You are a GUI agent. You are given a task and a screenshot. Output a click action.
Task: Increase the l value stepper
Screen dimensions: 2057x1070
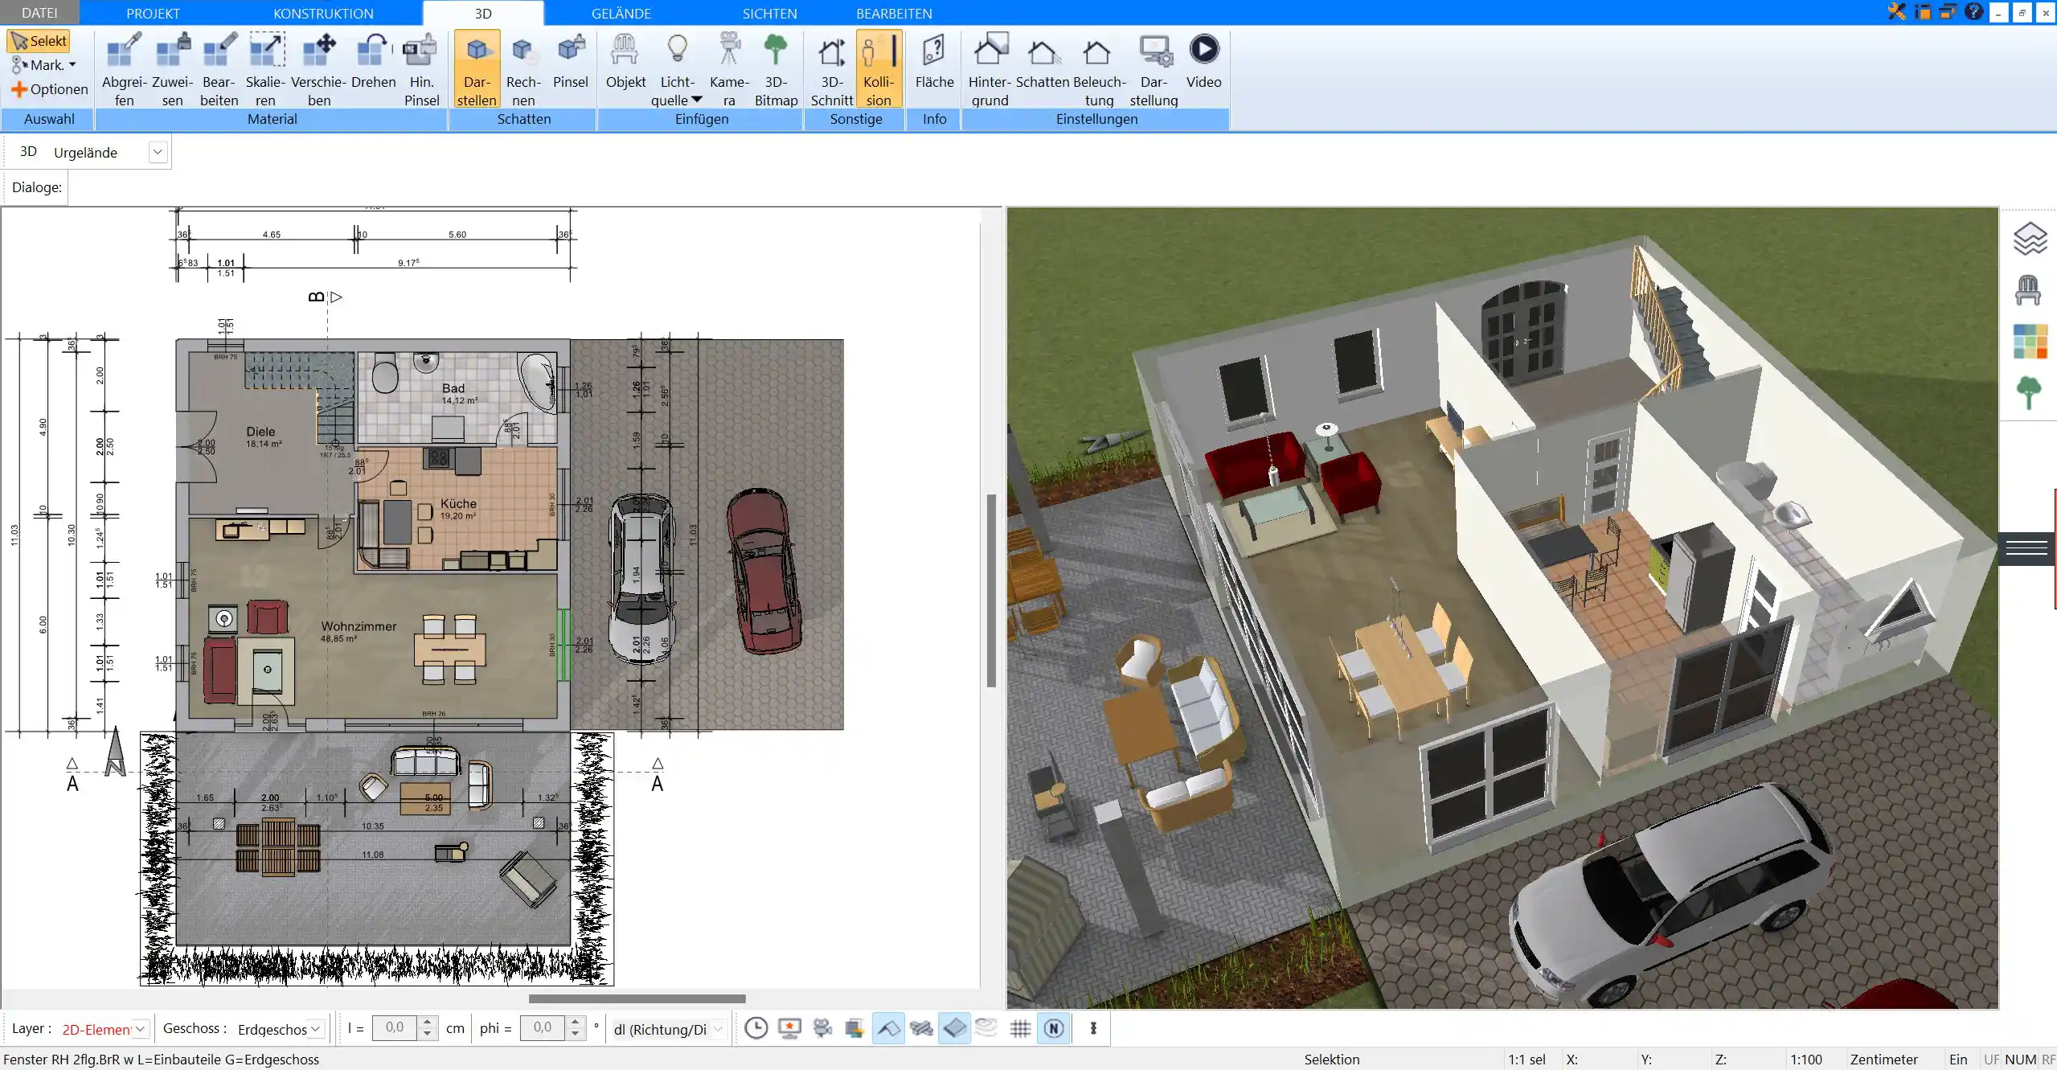428,1022
